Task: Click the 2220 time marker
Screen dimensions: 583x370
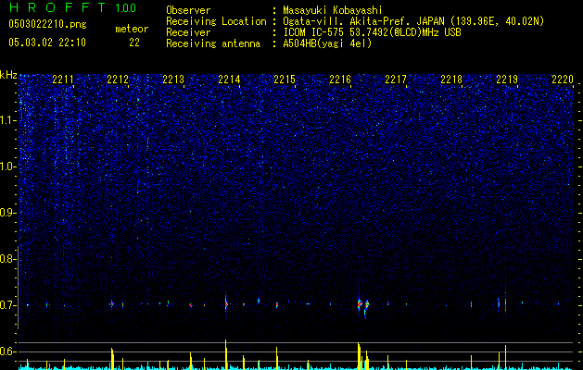Action: 563,80
